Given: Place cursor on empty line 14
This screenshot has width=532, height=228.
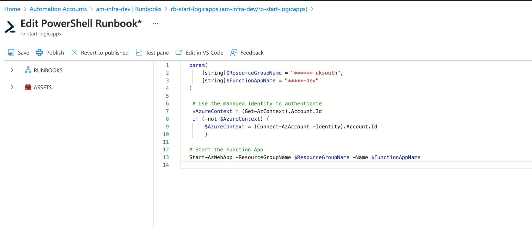Looking at the screenshot, I should pyautogui.click(x=266, y=165).
